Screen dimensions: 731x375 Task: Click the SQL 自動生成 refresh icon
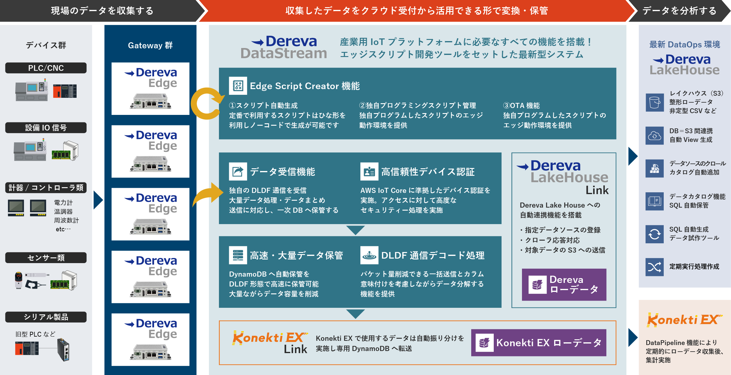(654, 234)
